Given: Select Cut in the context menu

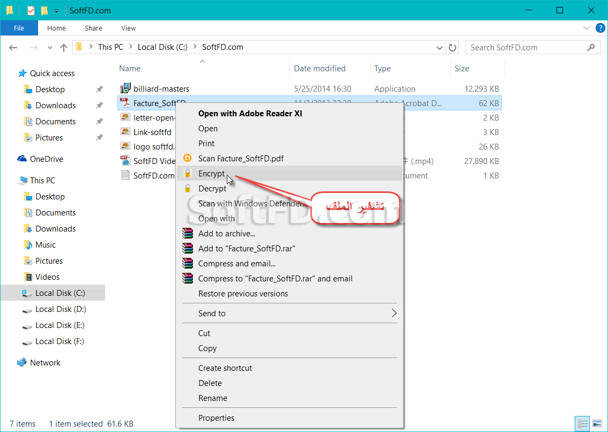Looking at the screenshot, I should click(x=290, y=333).
